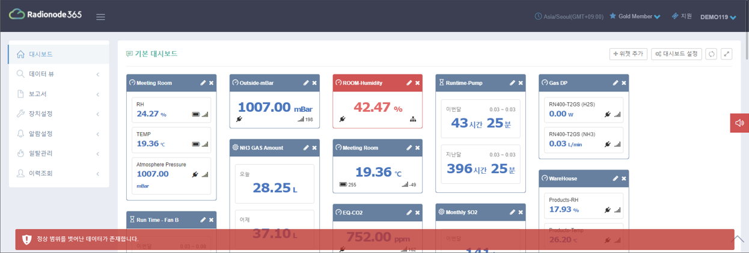The image size is (749, 253).
Task: Click the Products-RH 17.93 % reading
Action: [584, 206]
